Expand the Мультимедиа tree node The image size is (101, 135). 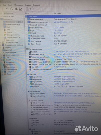[1, 52]
